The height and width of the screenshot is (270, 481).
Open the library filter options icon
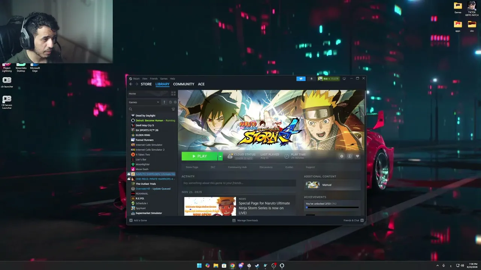[173, 109]
